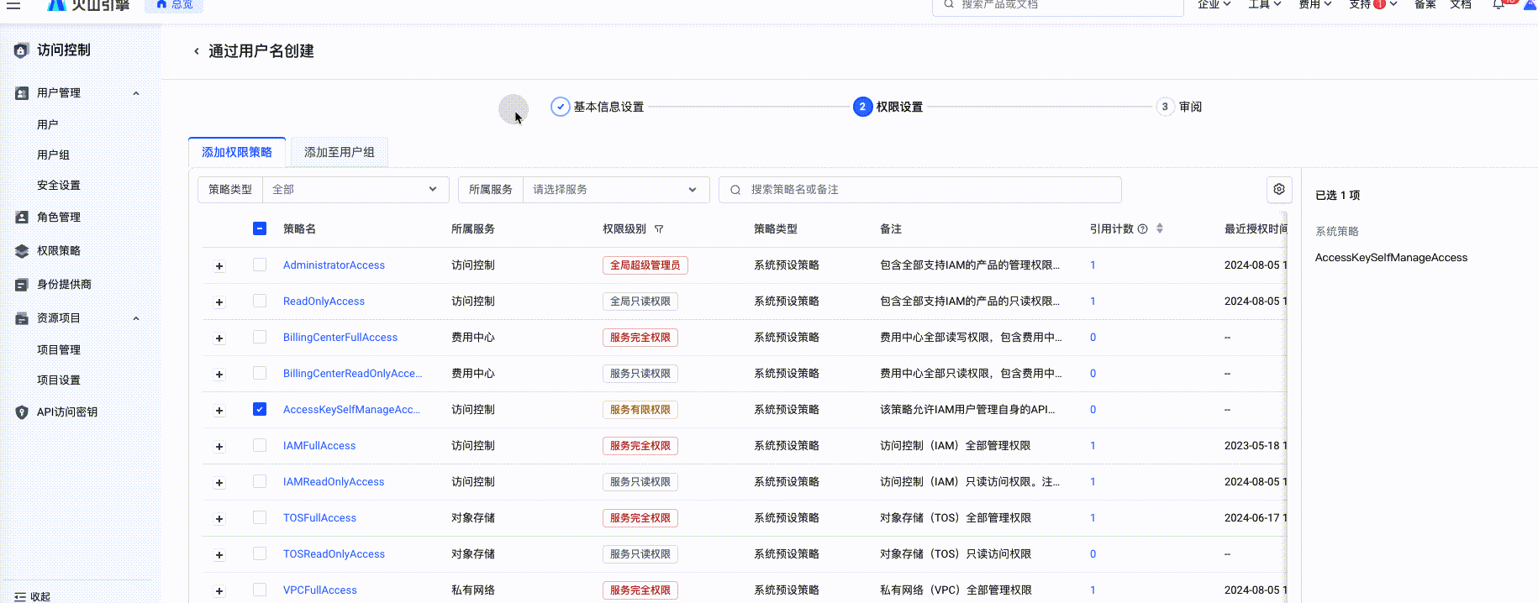This screenshot has width=1538, height=603.
Task: Open the 所属服务 请选择服务 dropdown
Action: tap(616, 190)
